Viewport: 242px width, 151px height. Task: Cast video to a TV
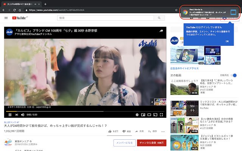tap(155, 115)
